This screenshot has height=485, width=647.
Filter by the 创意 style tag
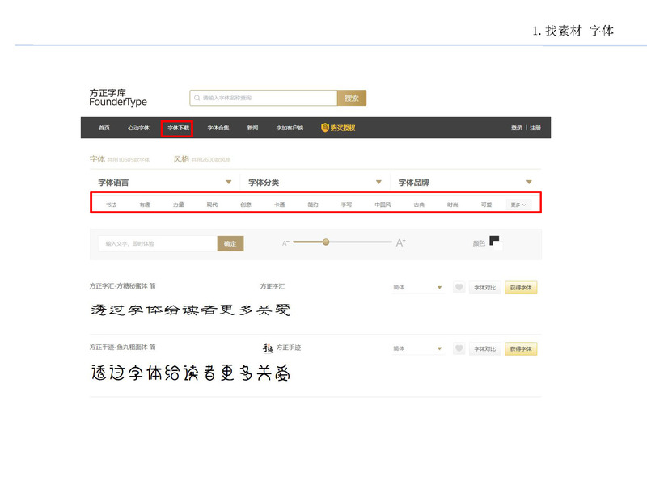click(x=246, y=205)
